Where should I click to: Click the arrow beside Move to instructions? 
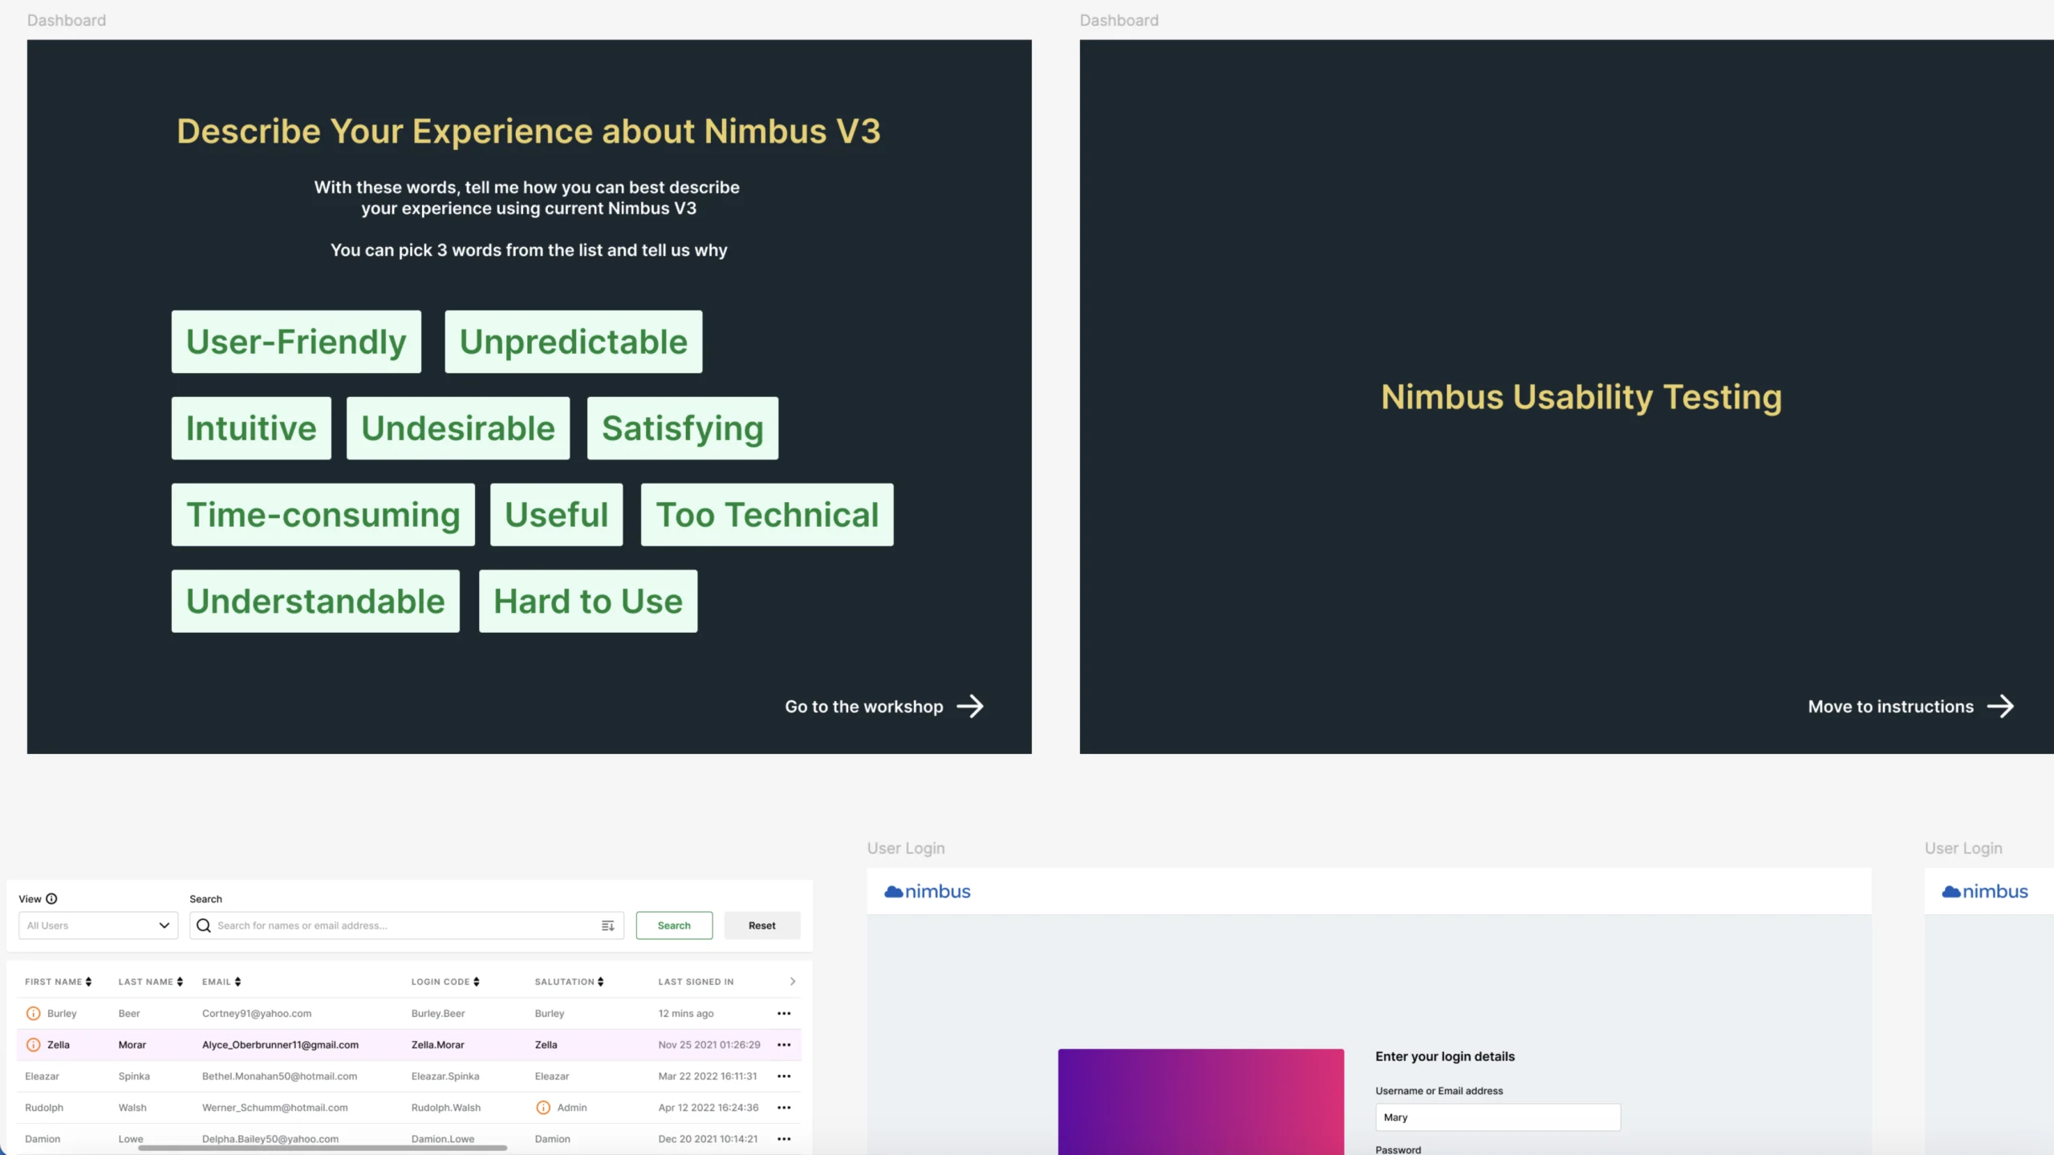2000,707
